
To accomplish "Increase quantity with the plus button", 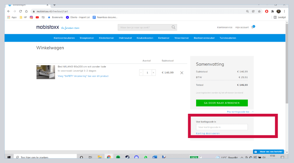I will point(153,72).
